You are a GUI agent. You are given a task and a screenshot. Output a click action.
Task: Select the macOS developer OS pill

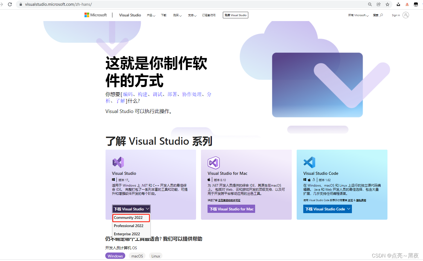pos(137,256)
